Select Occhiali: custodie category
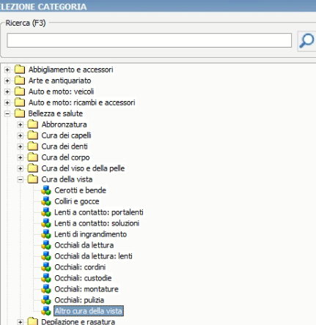The width and height of the screenshot is (316, 325). coord(83,278)
